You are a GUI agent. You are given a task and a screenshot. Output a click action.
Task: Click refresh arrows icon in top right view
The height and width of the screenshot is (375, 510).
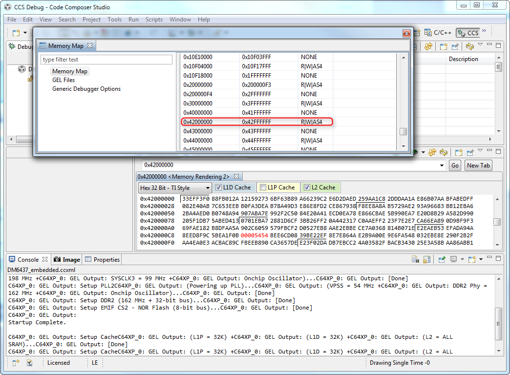(x=469, y=46)
